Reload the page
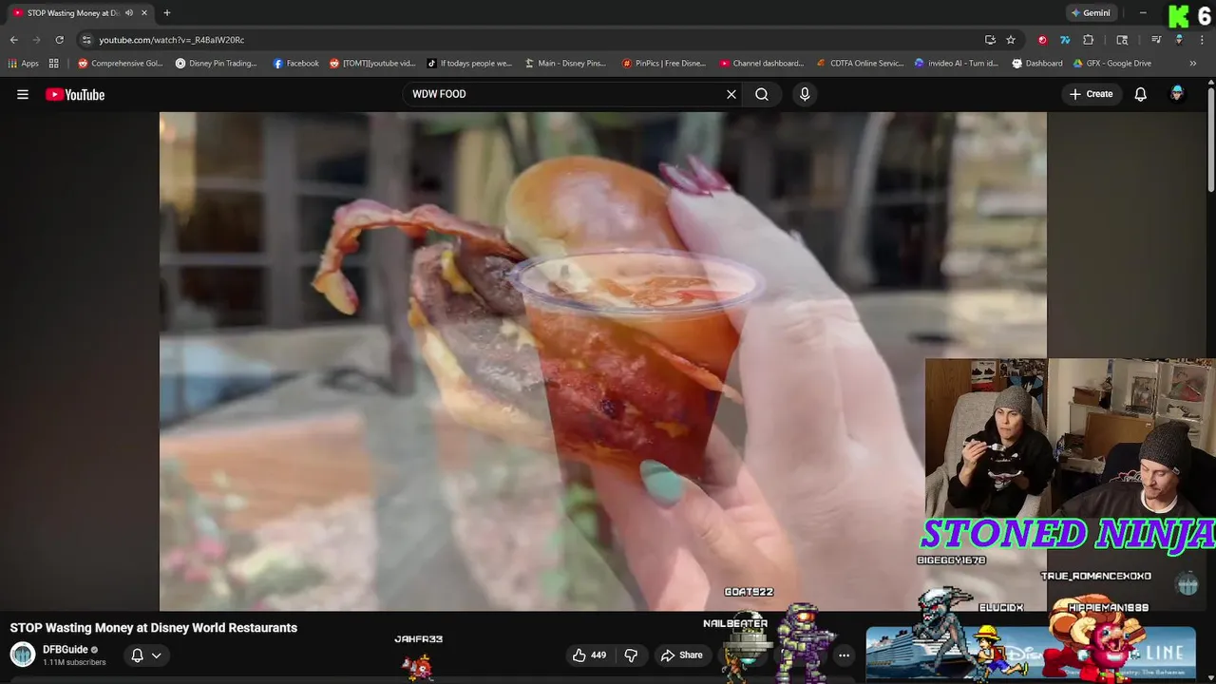The height and width of the screenshot is (684, 1216). pos(59,40)
